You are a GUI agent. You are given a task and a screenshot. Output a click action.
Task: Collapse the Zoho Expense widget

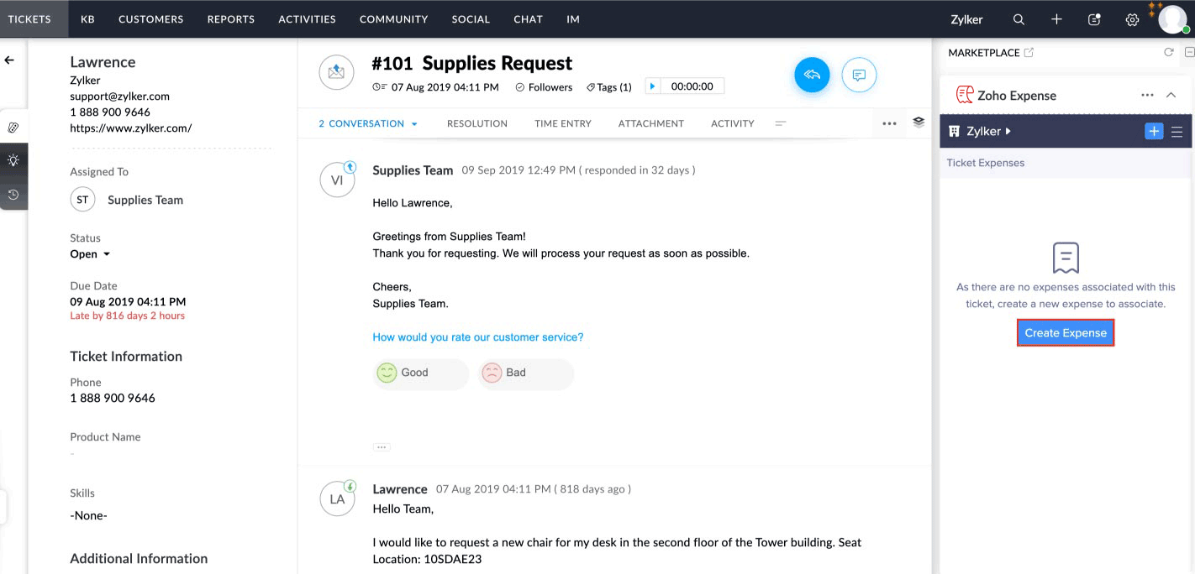(x=1171, y=95)
